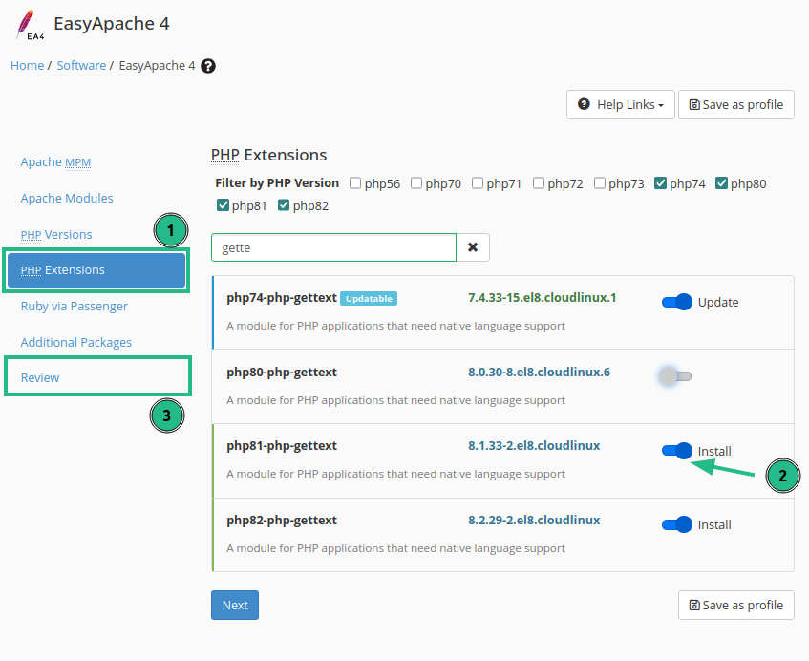
Task: Click the EasyApache 4 feather logo
Action: (29, 26)
